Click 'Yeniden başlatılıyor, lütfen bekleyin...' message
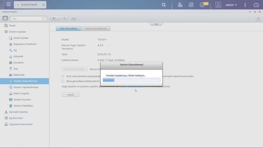The image size is (263, 148). pos(126,76)
